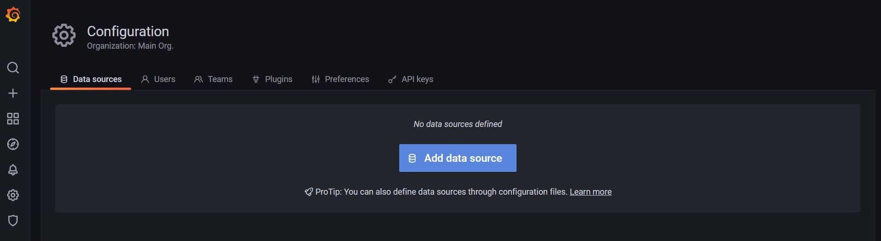Launch Explore via the compass icon
881x241 pixels.
pos(13,144)
